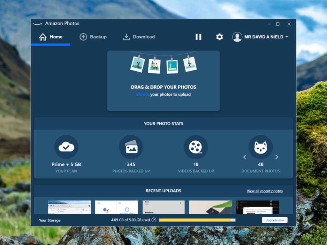Image resolution: width=327 pixels, height=245 pixels.
Task: Click the pause uploads icon
Action: (x=198, y=37)
